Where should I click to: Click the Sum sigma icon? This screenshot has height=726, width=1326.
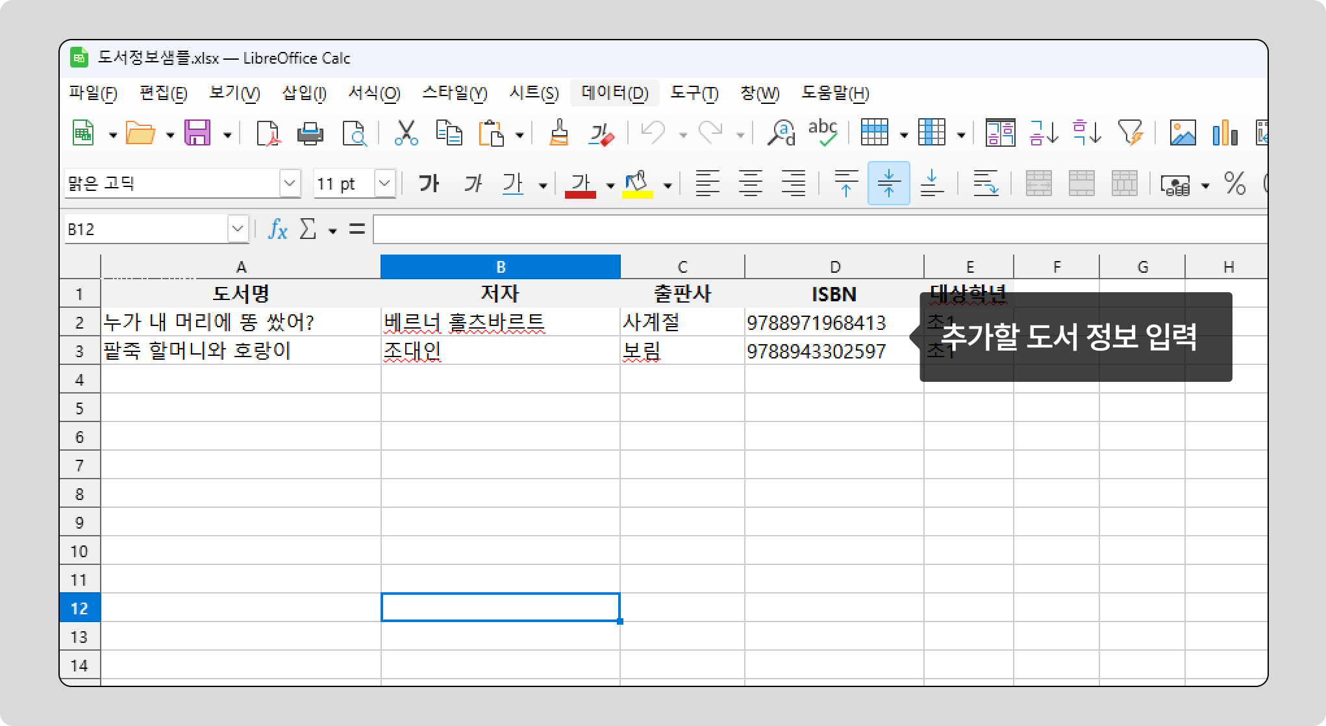[308, 229]
